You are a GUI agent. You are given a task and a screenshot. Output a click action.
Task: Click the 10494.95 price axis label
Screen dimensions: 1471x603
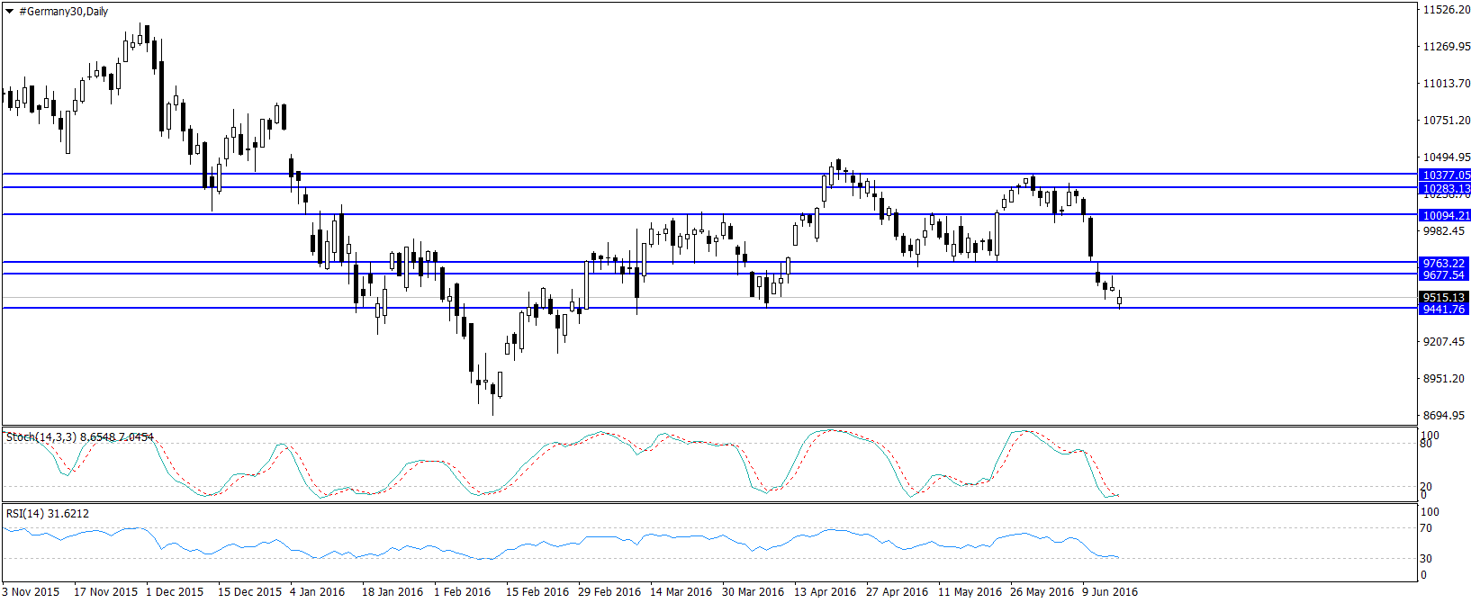click(x=1447, y=157)
